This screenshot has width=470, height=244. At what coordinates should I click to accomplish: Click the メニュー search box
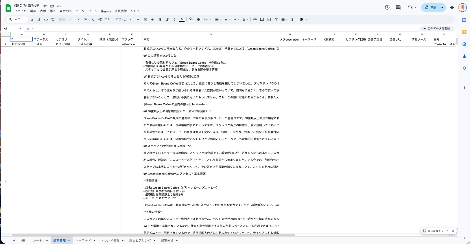(x=17, y=19)
